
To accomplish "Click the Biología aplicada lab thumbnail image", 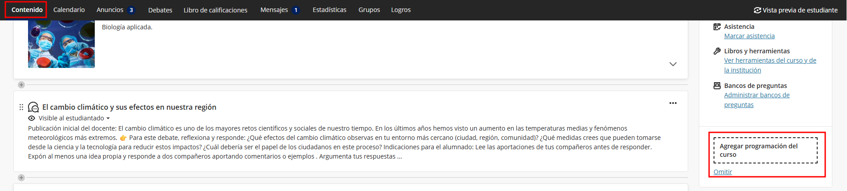I will [61, 44].
